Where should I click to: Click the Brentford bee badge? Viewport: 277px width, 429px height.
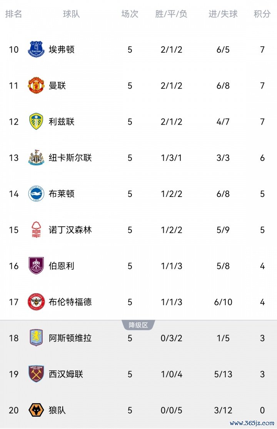36,302
